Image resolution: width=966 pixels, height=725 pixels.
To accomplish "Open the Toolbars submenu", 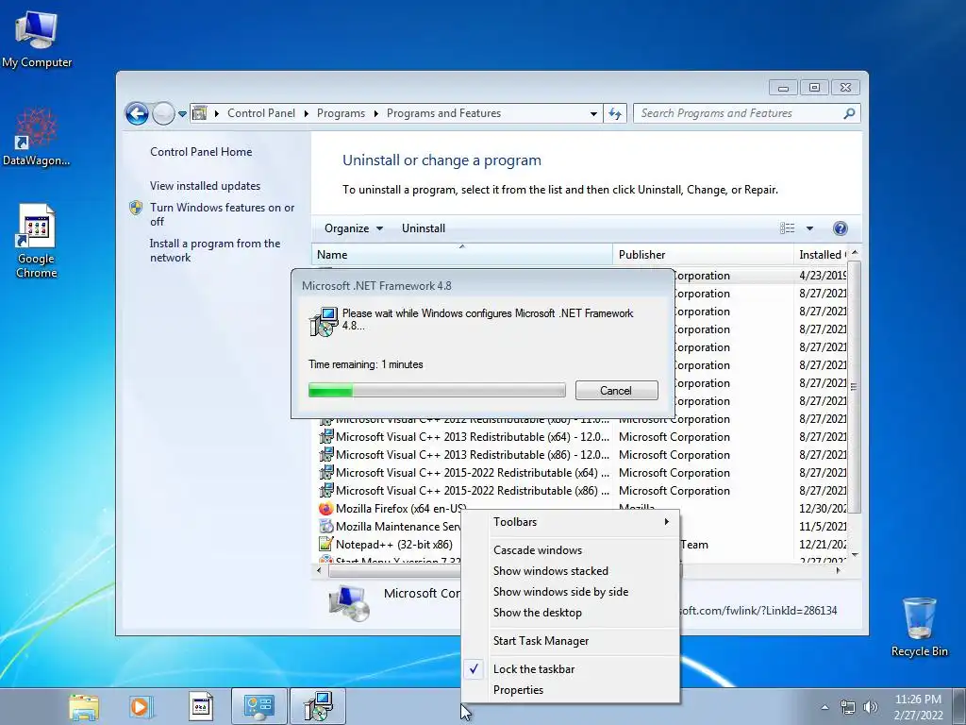I will tap(571, 521).
